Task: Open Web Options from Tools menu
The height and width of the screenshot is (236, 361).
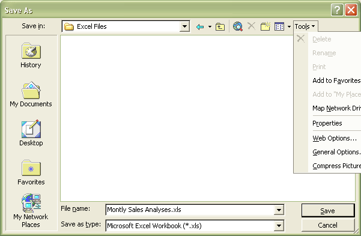Action: coord(335,138)
